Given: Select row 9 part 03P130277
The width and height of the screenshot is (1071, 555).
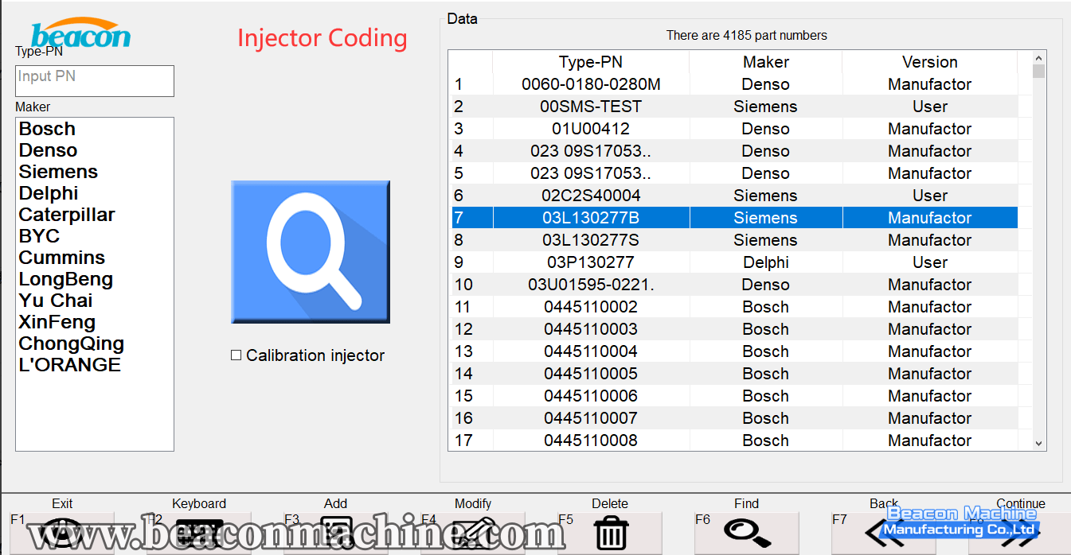Looking at the screenshot, I should click(591, 262).
